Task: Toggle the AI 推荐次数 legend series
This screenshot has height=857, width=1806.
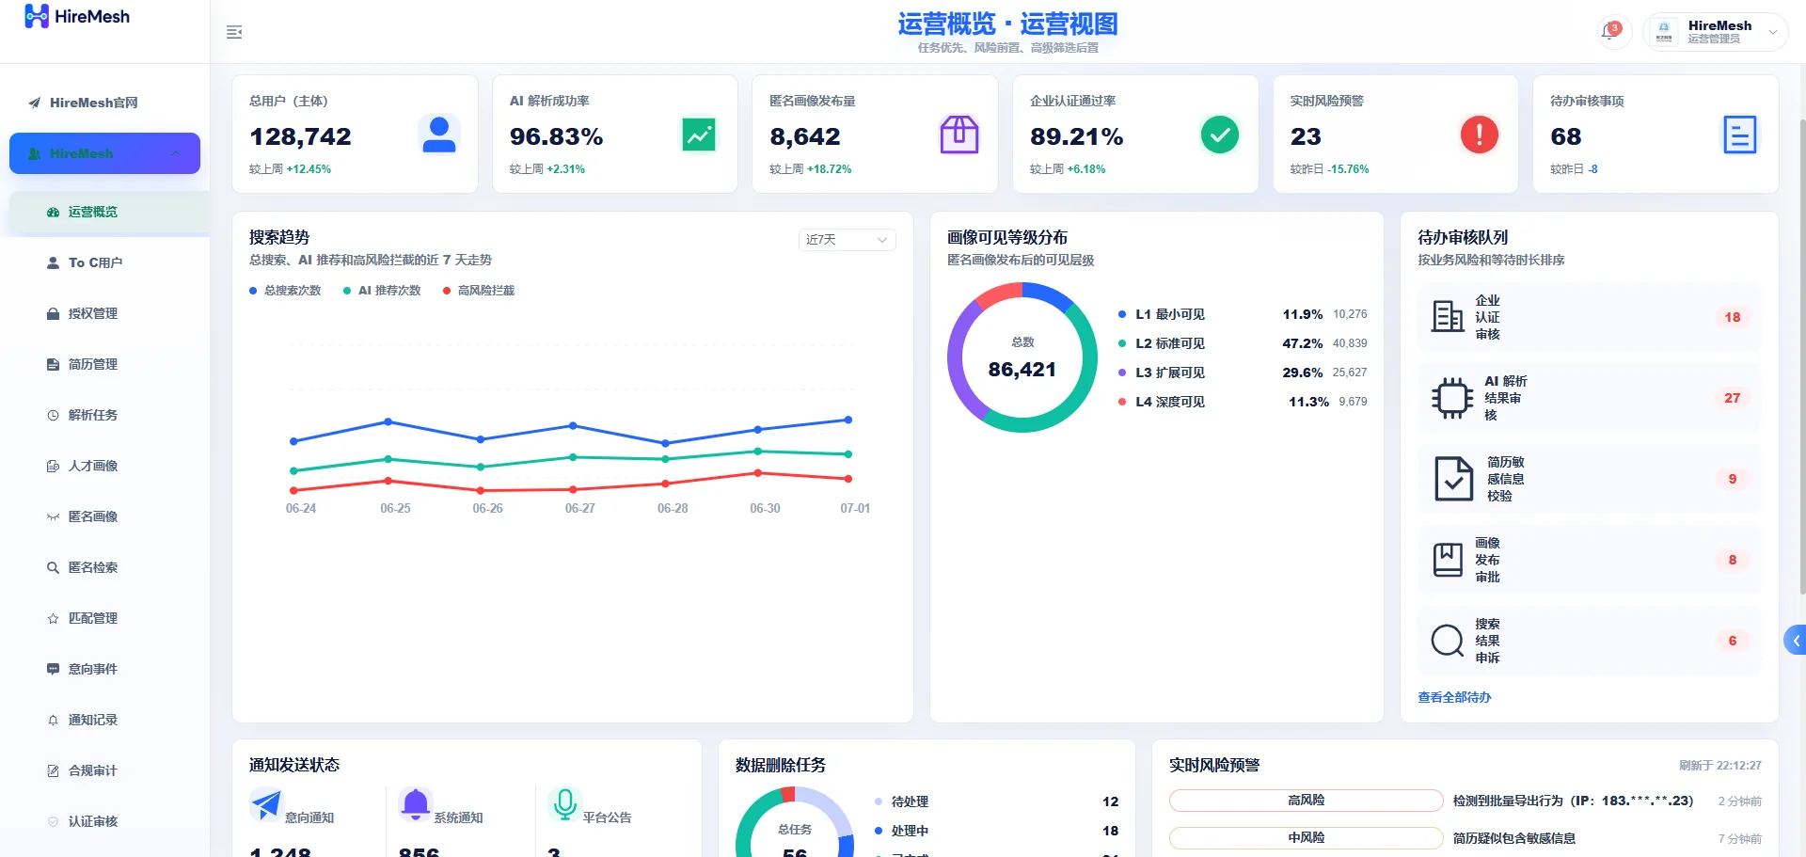Action: coord(382,291)
